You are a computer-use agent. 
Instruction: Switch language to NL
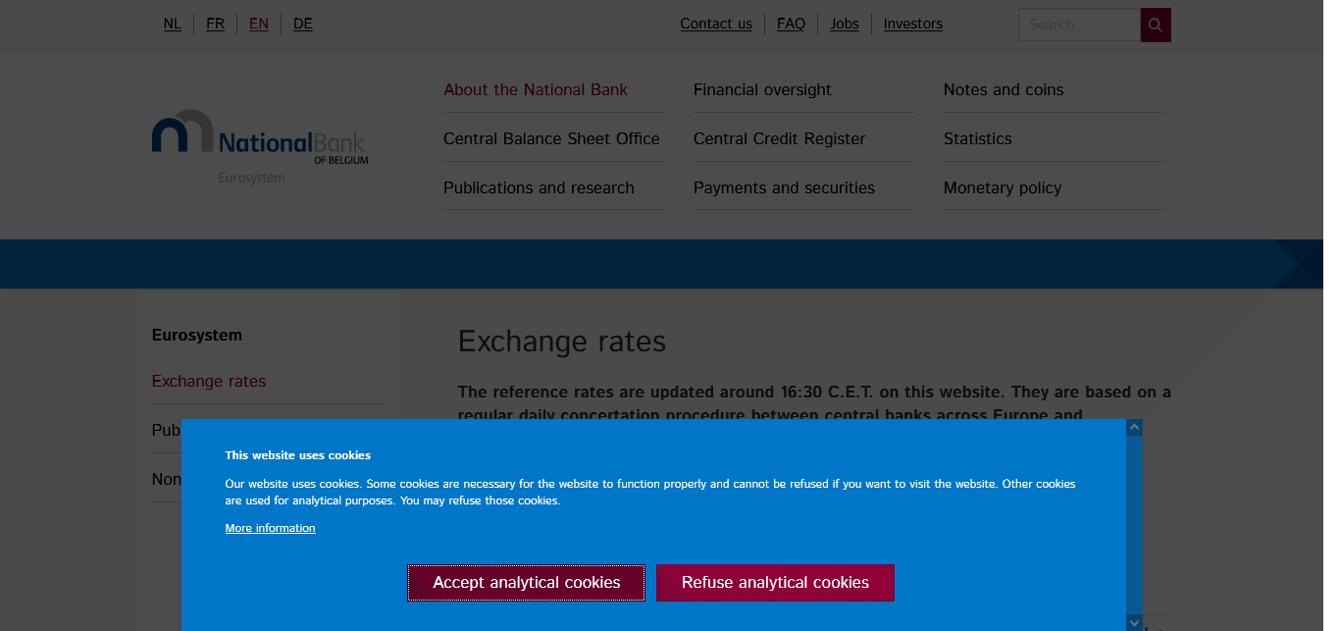[x=173, y=24]
